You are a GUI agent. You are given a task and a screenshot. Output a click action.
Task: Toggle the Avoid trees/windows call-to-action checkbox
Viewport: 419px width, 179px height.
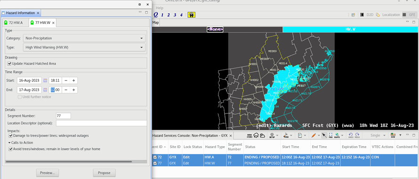point(10,149)
